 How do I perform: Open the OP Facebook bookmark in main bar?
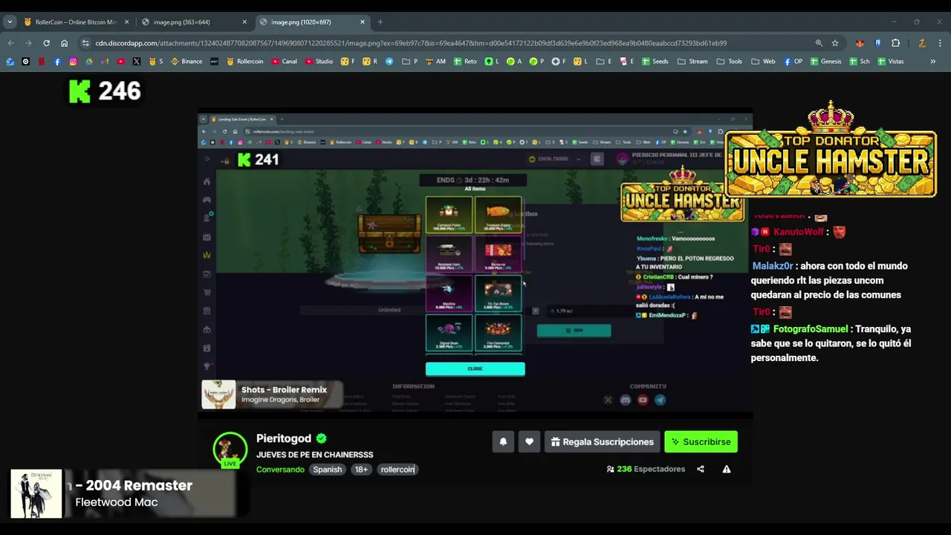(793, 62)
